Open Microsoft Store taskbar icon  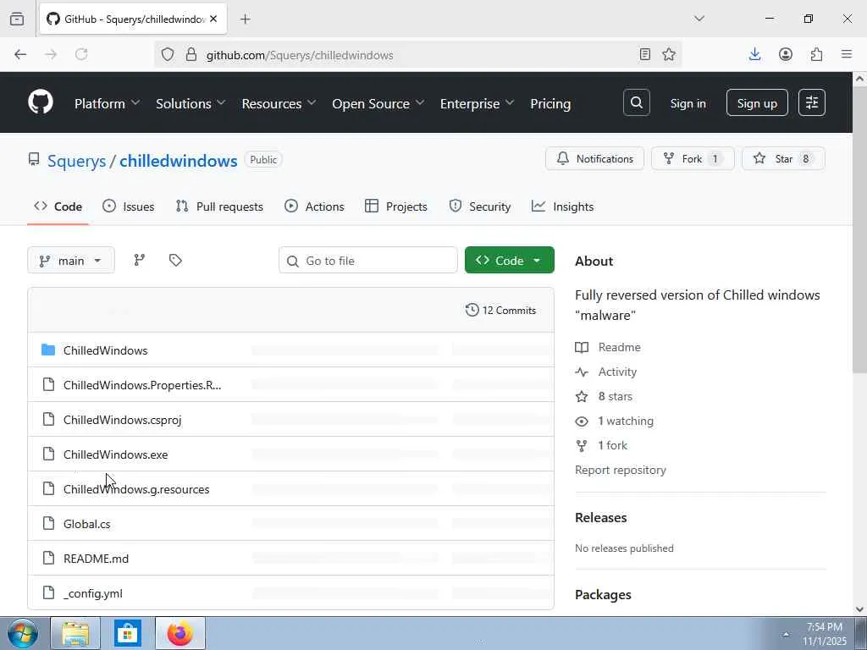click(x=128, y=633)
